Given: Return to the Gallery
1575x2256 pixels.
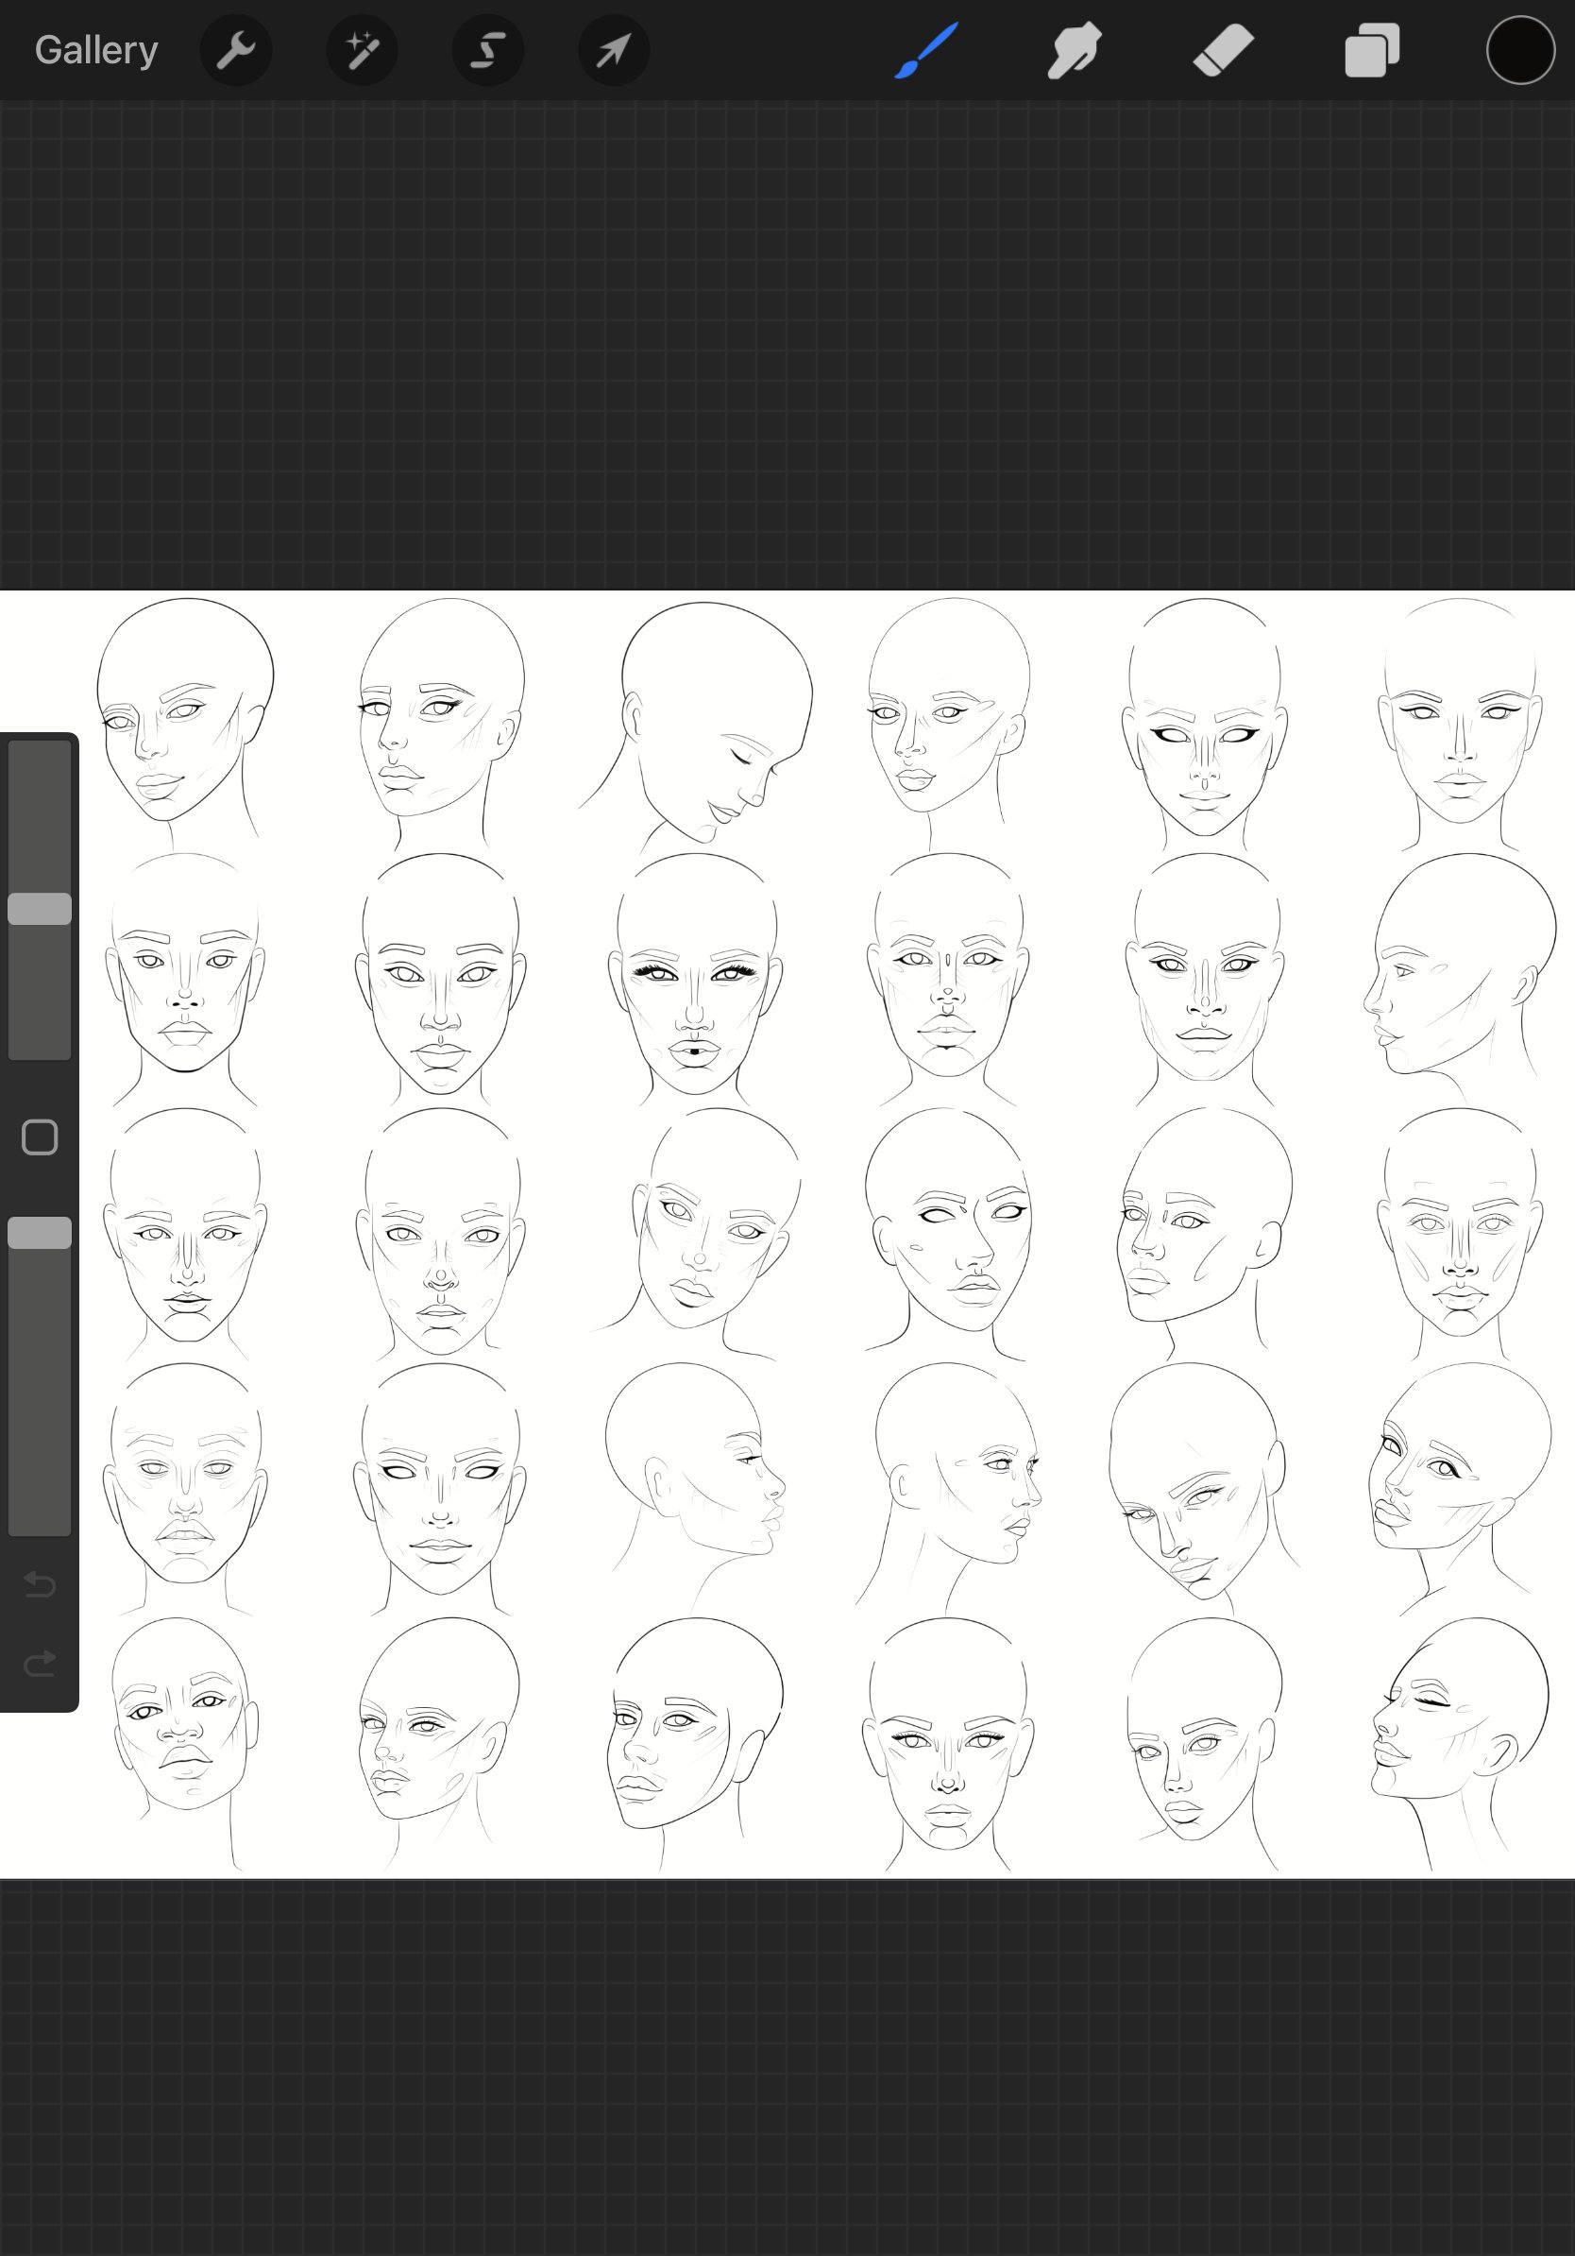Looking at the screenshot, I should pos(94,48).
